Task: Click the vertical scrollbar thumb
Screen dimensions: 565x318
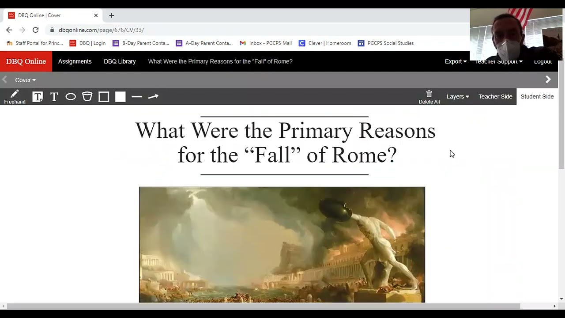Action: (561, 115)
